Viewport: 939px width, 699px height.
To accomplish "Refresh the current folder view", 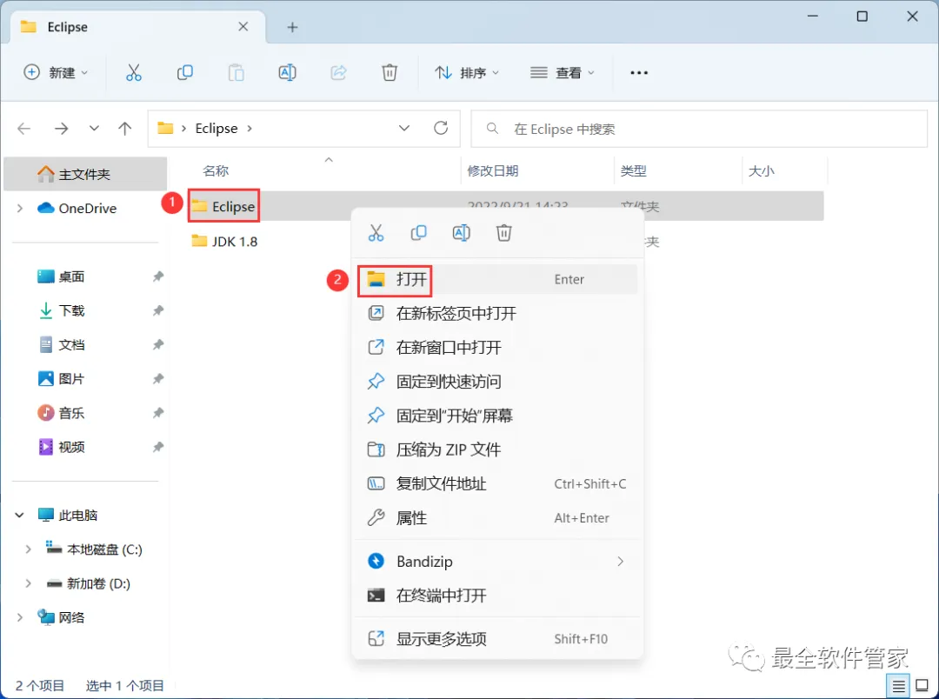I will tap(441, 128).
